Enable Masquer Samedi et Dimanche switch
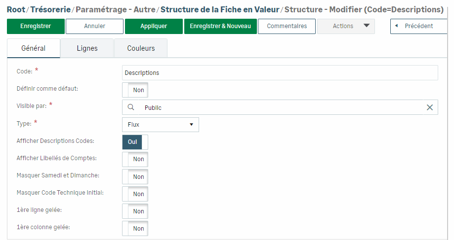The width and height of the screenshot is (454, 240). click(x=135, y=176)
